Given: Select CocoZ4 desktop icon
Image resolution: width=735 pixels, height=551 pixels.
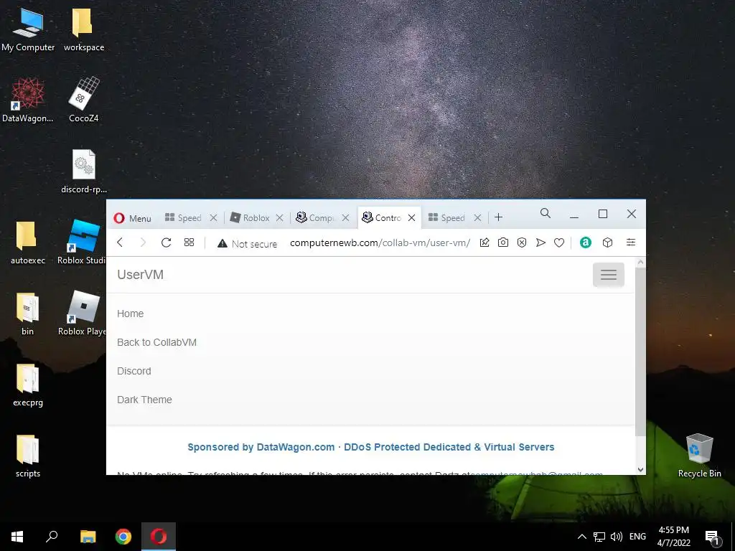Looking at the screenshot, I should tap(84, 100).
